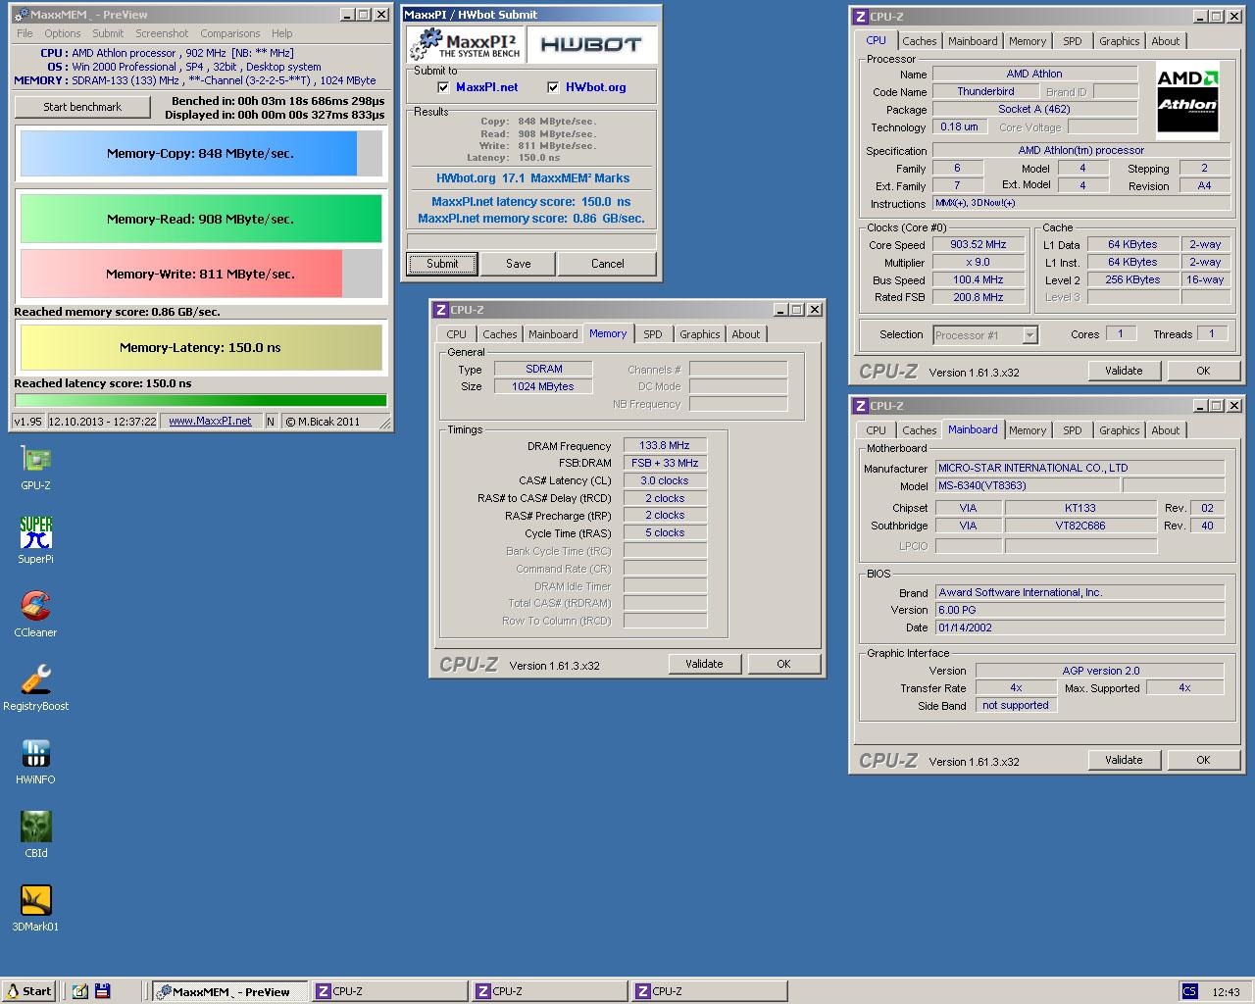
Task: Click the Memory-Copy 848 MByte/sec bar
Action: click(201, 154)
